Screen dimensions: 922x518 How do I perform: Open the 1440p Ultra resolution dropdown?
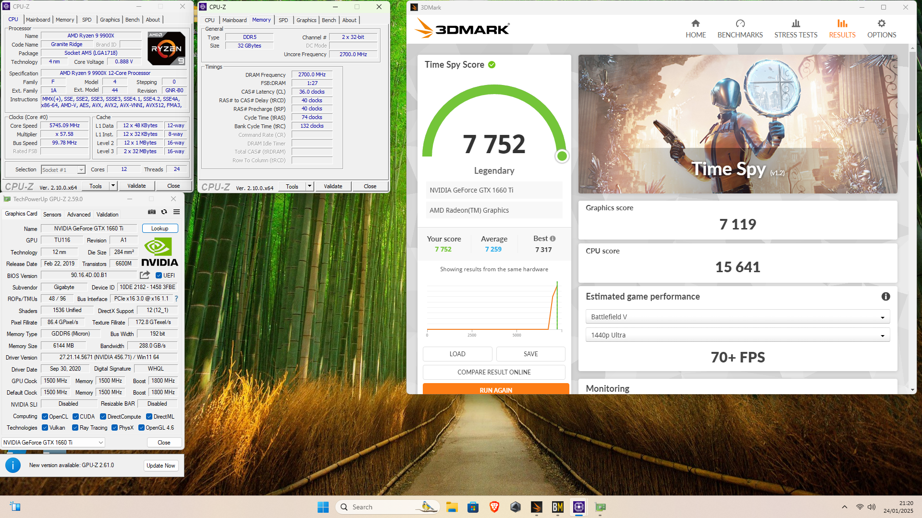click(x=737, y=335)
